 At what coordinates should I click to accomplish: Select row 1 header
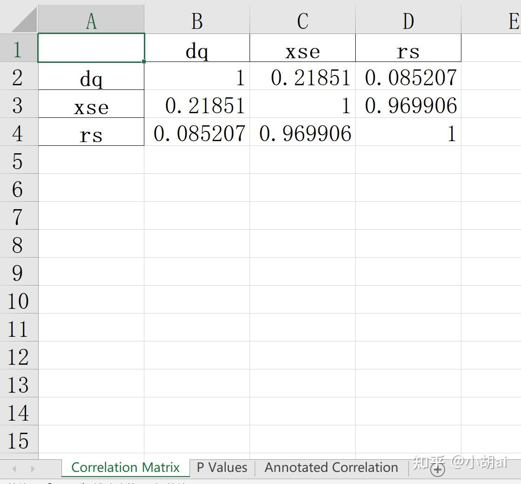[19, 48]
